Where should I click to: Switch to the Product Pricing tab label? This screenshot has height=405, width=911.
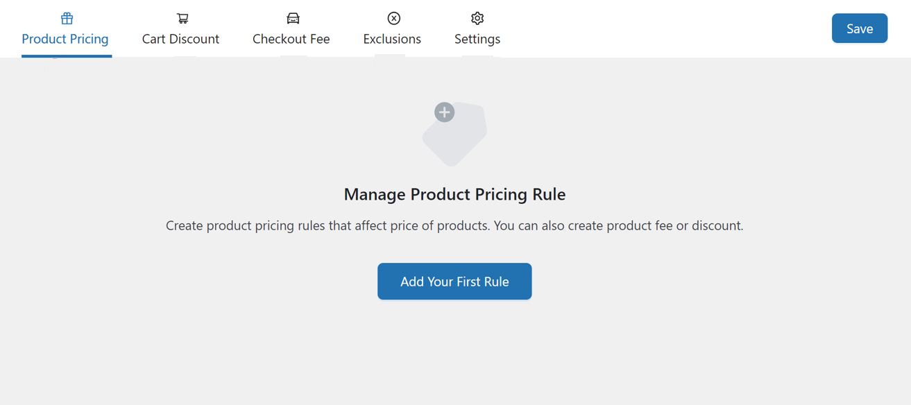[65, 39]
